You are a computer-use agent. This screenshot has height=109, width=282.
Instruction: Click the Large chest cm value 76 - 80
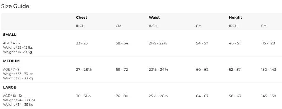click(x=122, y=96)
